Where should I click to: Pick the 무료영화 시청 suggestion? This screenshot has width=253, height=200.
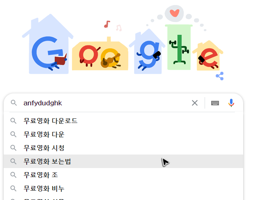click(123, 148)
